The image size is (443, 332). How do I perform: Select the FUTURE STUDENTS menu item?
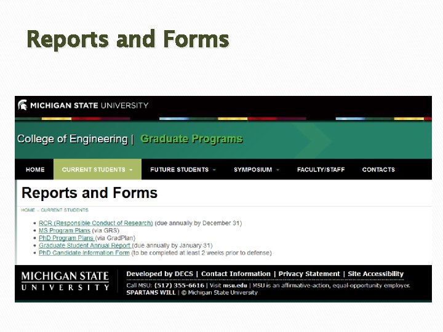[180, 170]
